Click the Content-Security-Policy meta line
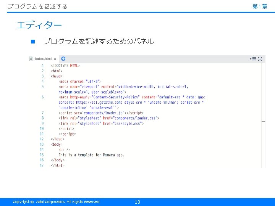Image resolution: width=275 pixels, height=206 pixels. [x=132, y=97]
